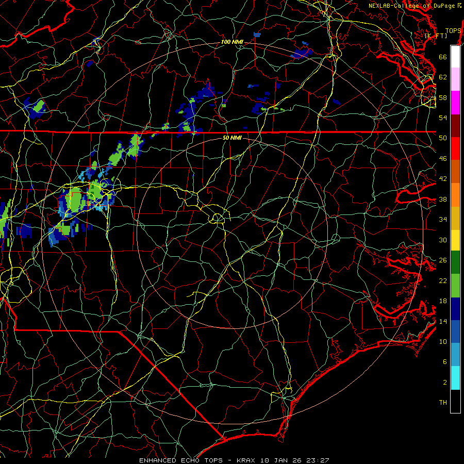Click the ENHANCED ECHO TOPS caption text
464x464 pixels.
181,460
